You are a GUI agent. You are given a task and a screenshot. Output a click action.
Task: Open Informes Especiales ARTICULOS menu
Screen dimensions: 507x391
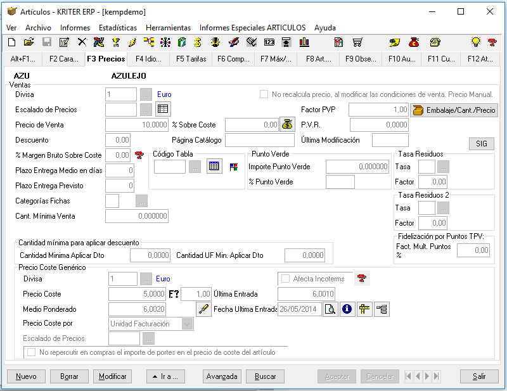click(x=252, y=28)
